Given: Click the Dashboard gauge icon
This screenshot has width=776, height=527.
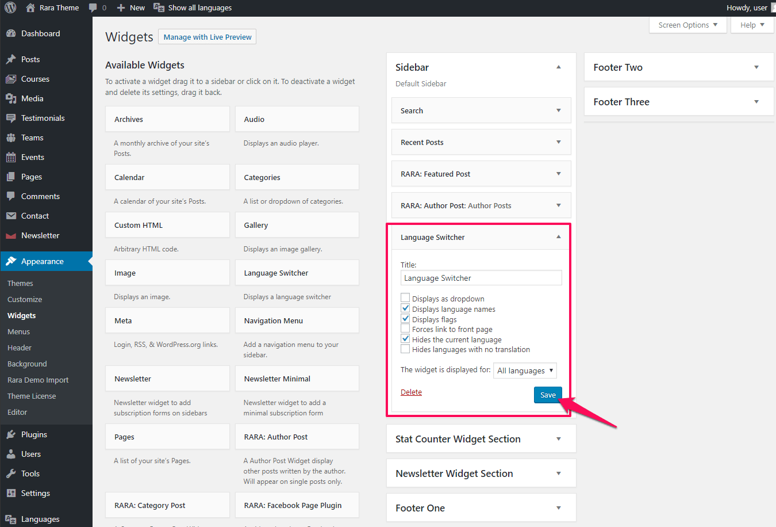Looking at the screenshot, I should pos(11,33).
